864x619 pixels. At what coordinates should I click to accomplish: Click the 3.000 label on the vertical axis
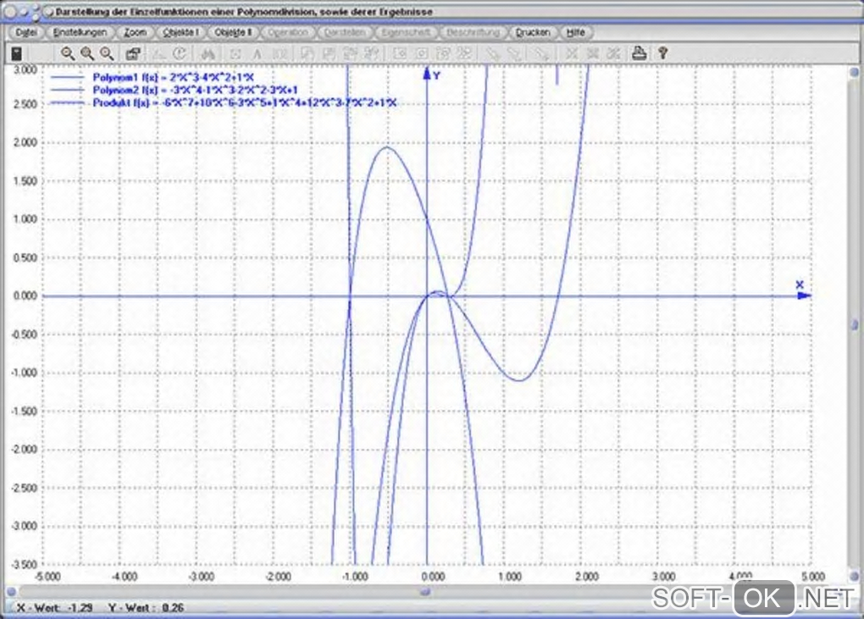pyautogui.click(x=25, y=69)
